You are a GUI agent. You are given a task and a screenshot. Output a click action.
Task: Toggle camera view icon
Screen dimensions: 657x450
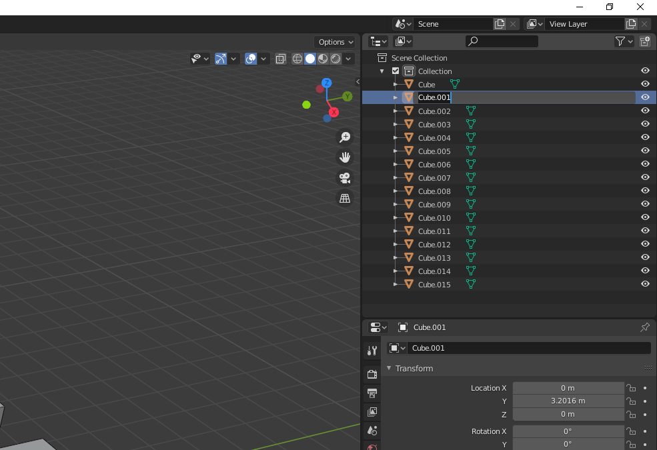point(345,178)
